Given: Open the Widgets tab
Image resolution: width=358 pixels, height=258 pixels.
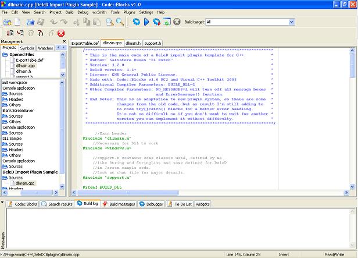Looking at the screenshot, I should [x=202, y=204].
